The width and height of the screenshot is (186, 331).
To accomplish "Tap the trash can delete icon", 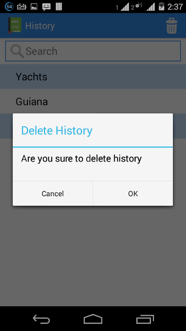I will (x=171, y=26).
